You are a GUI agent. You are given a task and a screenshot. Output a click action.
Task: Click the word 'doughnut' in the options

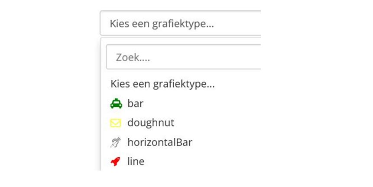pyautogui.click(x=150, y=123)
